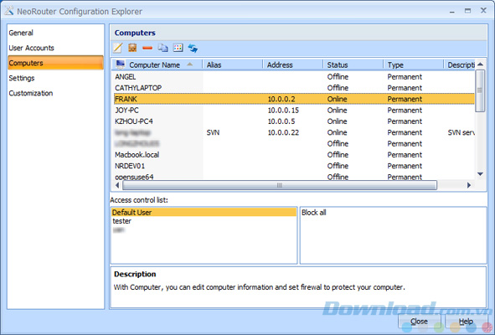495x335 pixels.
Task: Click the table's scroll down arrow
Action: coord(480,174)
